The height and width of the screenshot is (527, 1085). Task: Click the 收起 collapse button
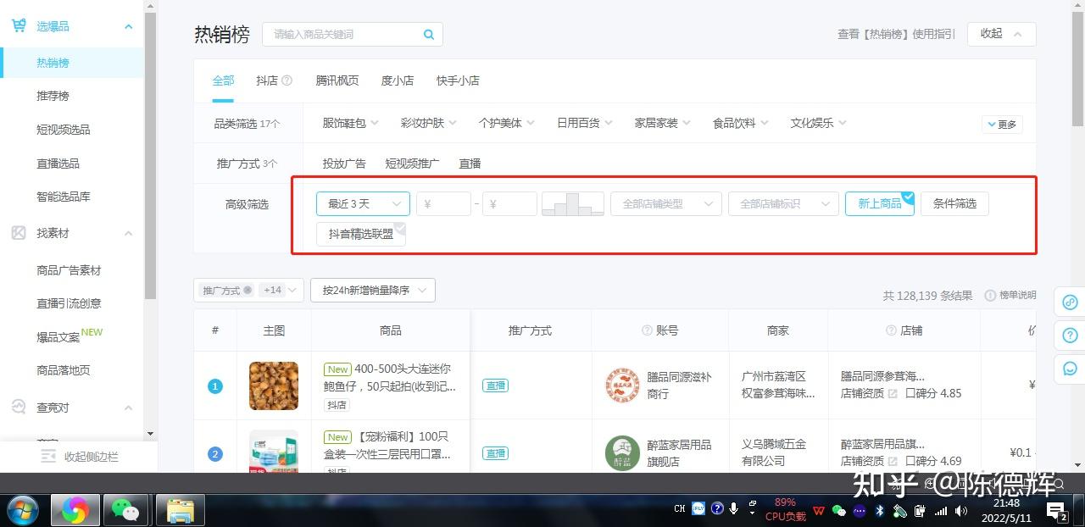pyautogui.click(x=1001, y=34)
